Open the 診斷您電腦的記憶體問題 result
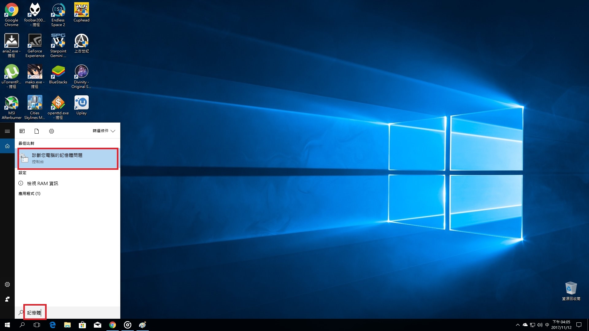Image resolution: width=589 pixels, height=331 pixels. pos(68,158)
